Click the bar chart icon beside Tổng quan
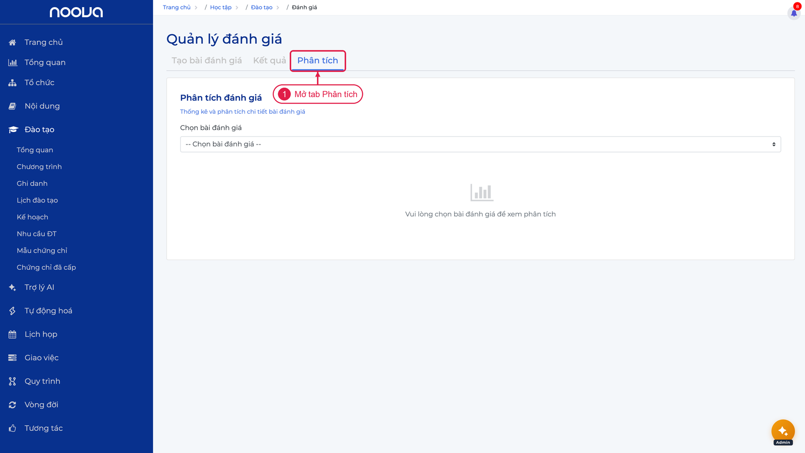This screenshot has height=453, width=805. pyautogui.click(x=13, y=62)
